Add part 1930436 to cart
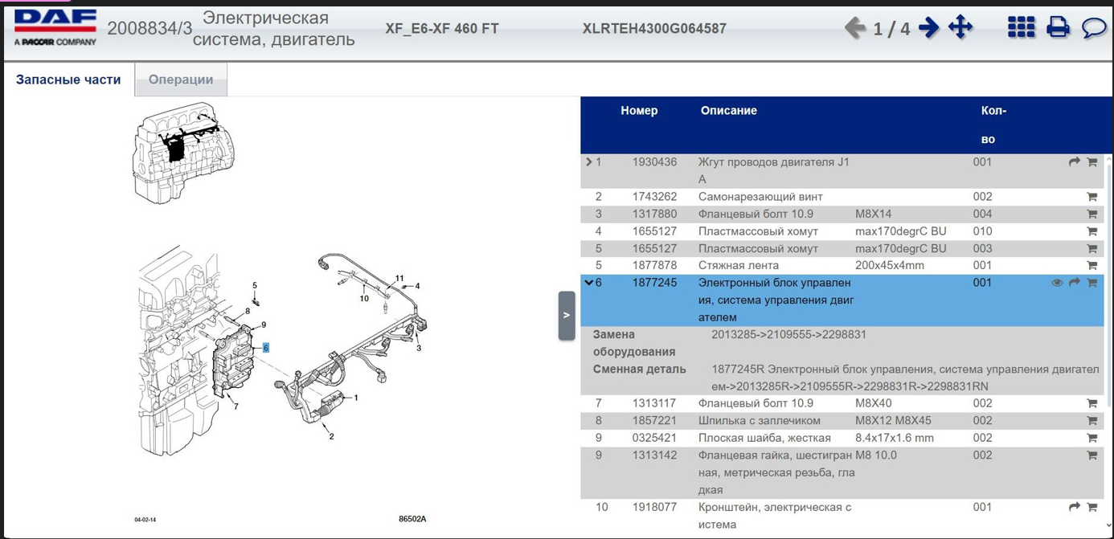Screen dimensions: 1114x539 [1091, 162]
